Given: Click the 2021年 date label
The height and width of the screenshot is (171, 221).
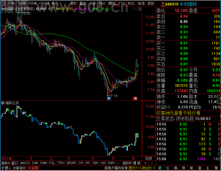Looking at the screenshot, I should [x=6, y=159].
